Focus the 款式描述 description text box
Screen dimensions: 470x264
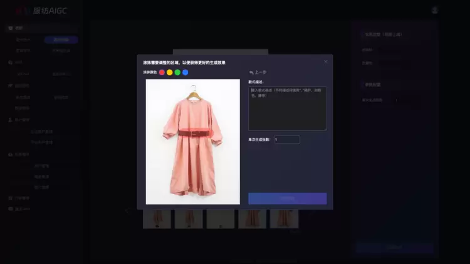287,108
